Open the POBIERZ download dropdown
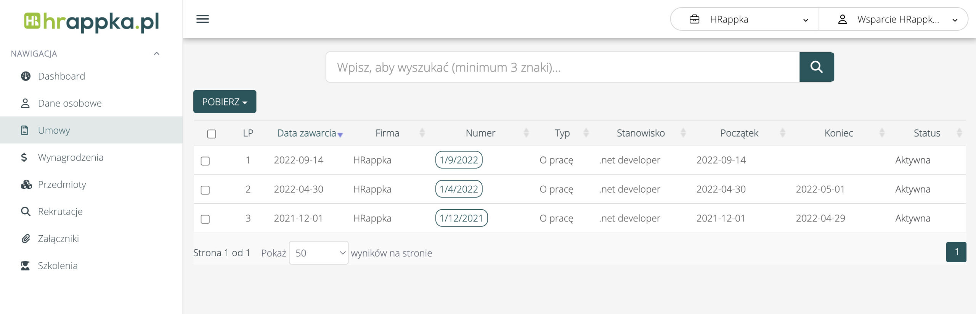The width and height of the screenshot is (976, 314). coord(225,102)
